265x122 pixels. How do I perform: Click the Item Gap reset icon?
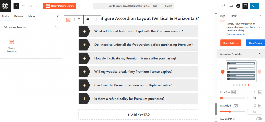point(255,92)
